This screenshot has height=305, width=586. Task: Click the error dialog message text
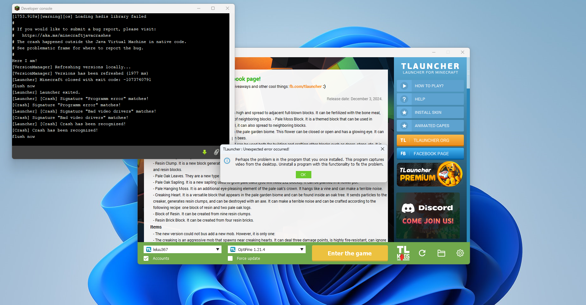309,162
